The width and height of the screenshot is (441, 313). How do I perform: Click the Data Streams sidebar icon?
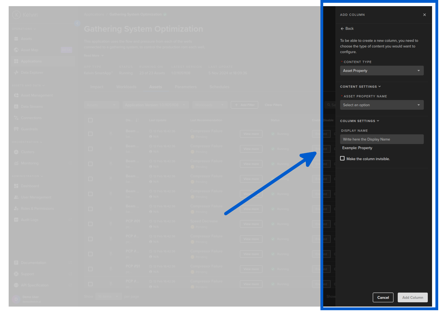[x=16, y=106]
